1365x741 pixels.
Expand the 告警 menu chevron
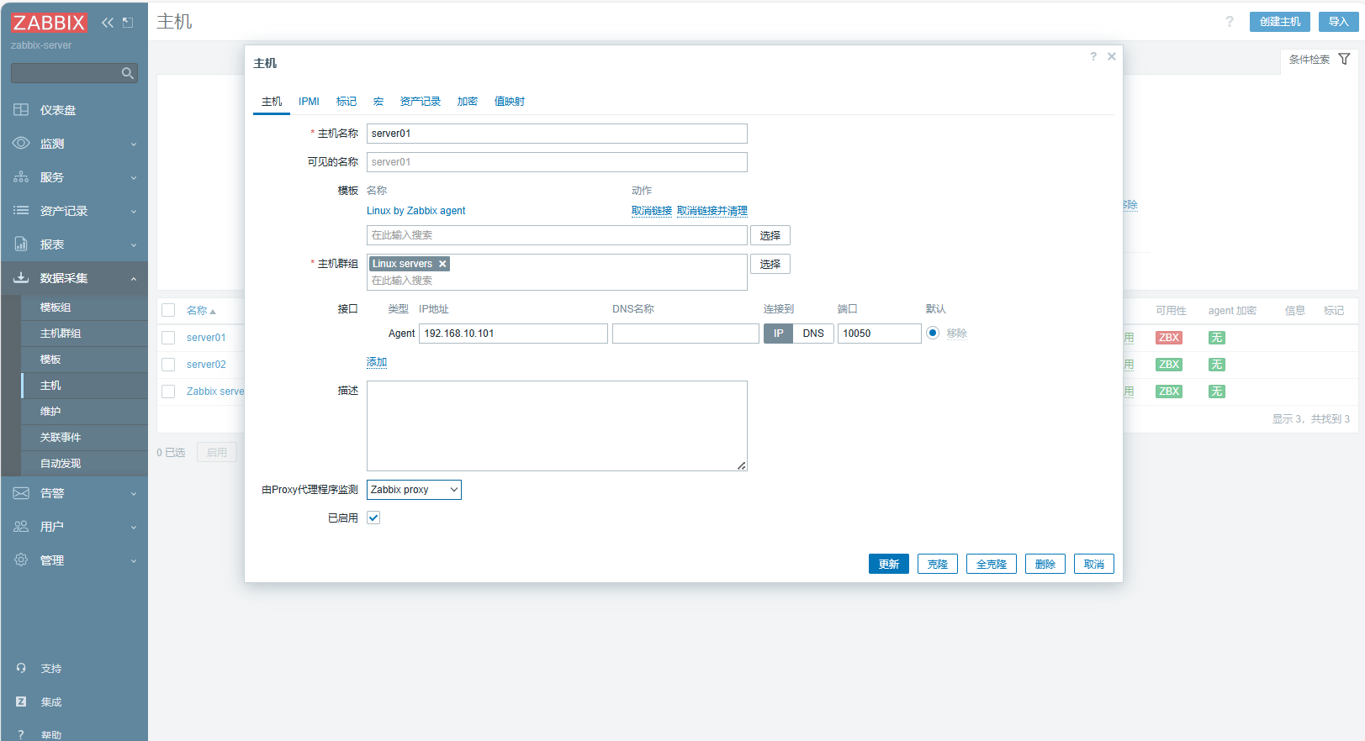click(x=134, y=494)
